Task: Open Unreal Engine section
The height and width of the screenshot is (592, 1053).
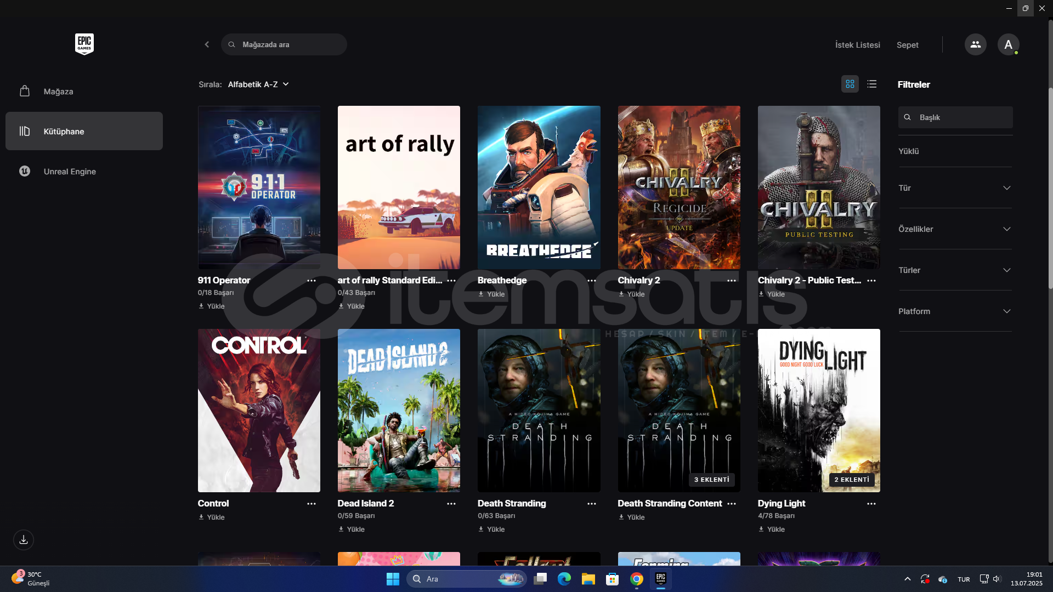Action: pyautogui.click(x=84, y=172)
